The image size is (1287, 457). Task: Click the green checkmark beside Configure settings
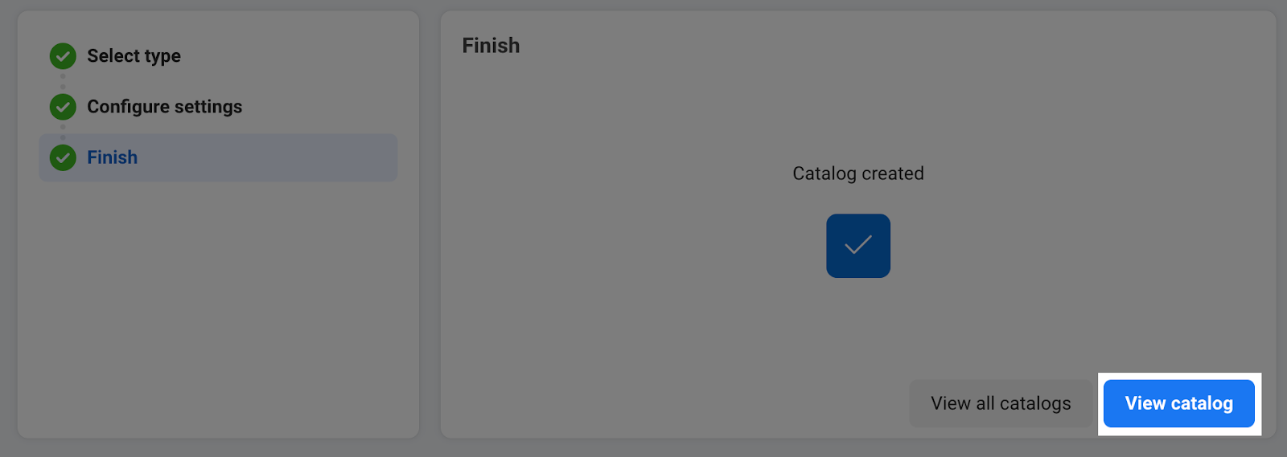click(63, 107)
